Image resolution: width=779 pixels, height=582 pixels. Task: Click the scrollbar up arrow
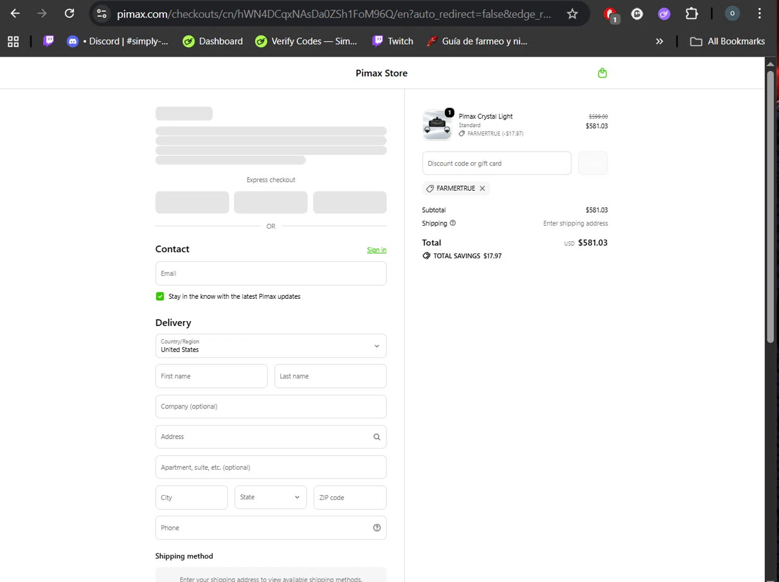(771, 63)
